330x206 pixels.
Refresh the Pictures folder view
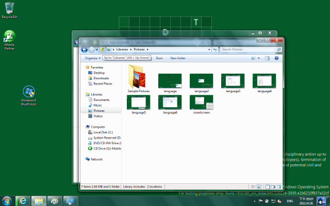pos(215,49)
